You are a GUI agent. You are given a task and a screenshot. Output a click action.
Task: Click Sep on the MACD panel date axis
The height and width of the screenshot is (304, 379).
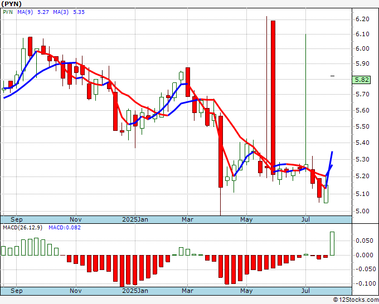point(16,291)
